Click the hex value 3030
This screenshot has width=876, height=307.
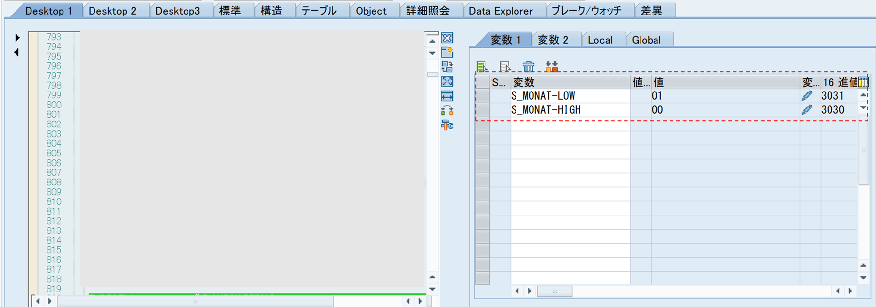pyautogui.click(x=832, y=110)
